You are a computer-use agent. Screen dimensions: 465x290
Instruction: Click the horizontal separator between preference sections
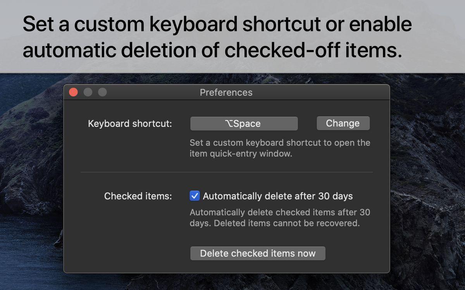tap(226, 172)
